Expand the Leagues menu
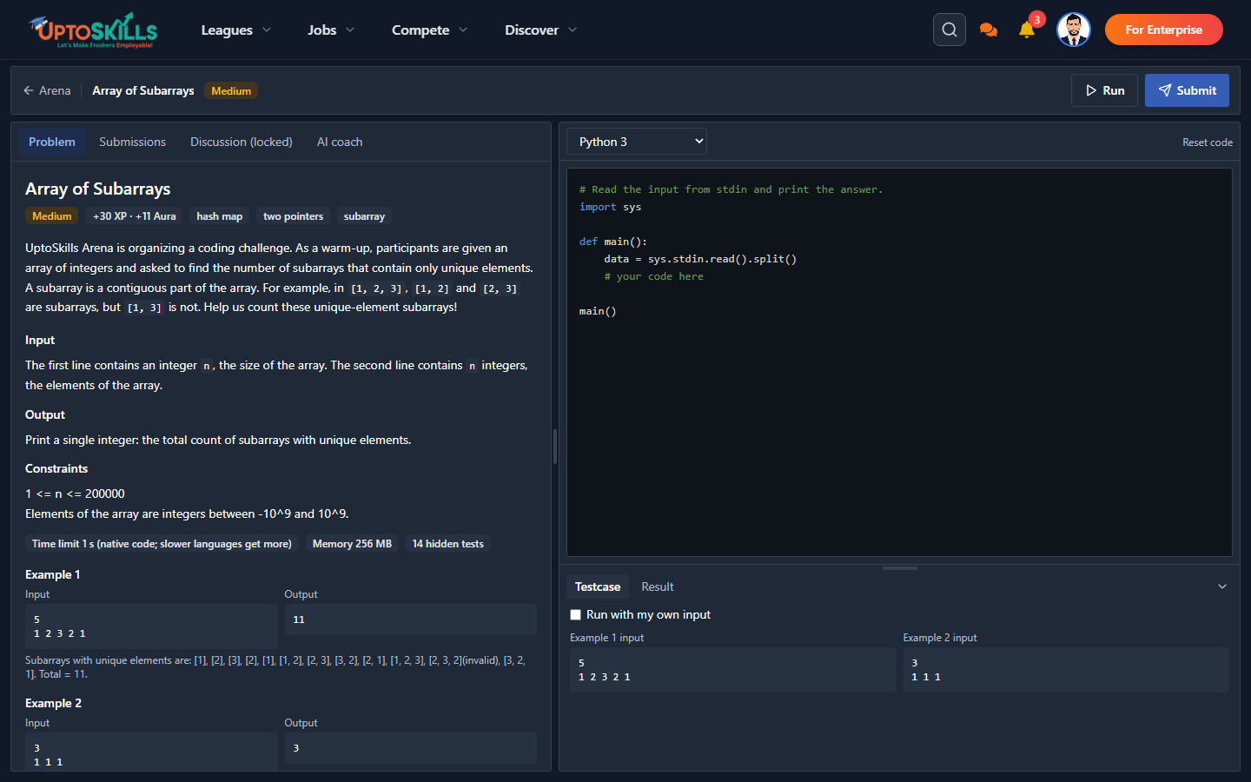Image resolution: width=1251 pixels, height=782 pixels. point(236,30)
